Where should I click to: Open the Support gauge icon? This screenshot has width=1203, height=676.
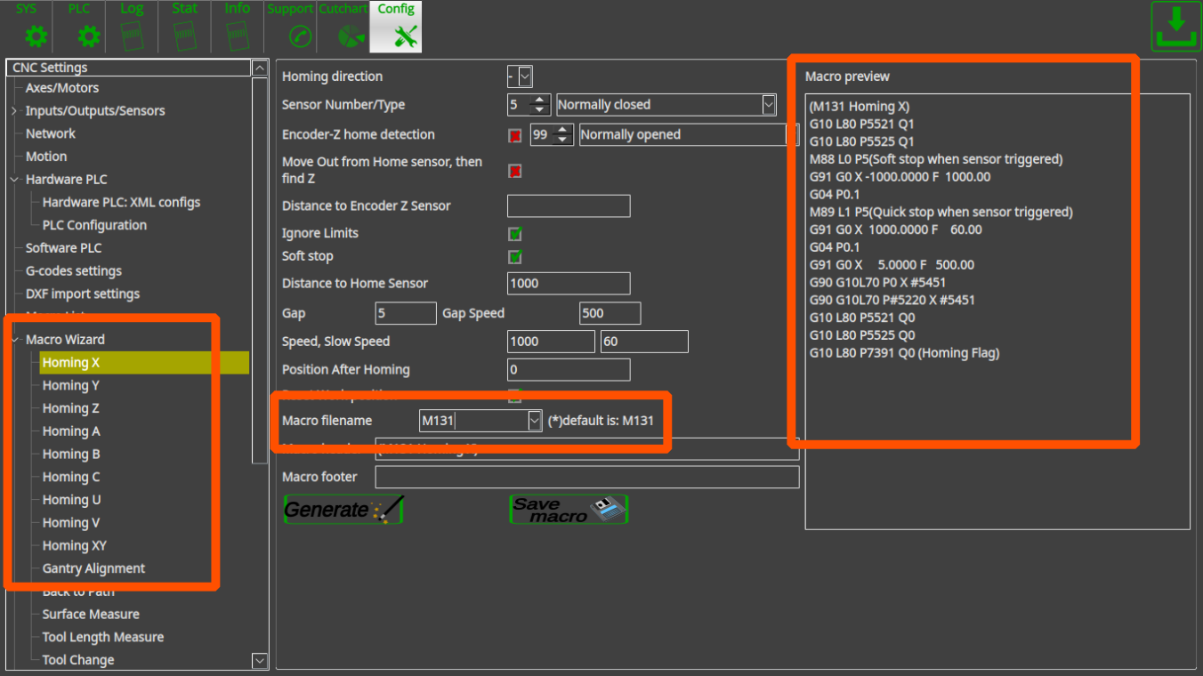[x=301, y=36]
